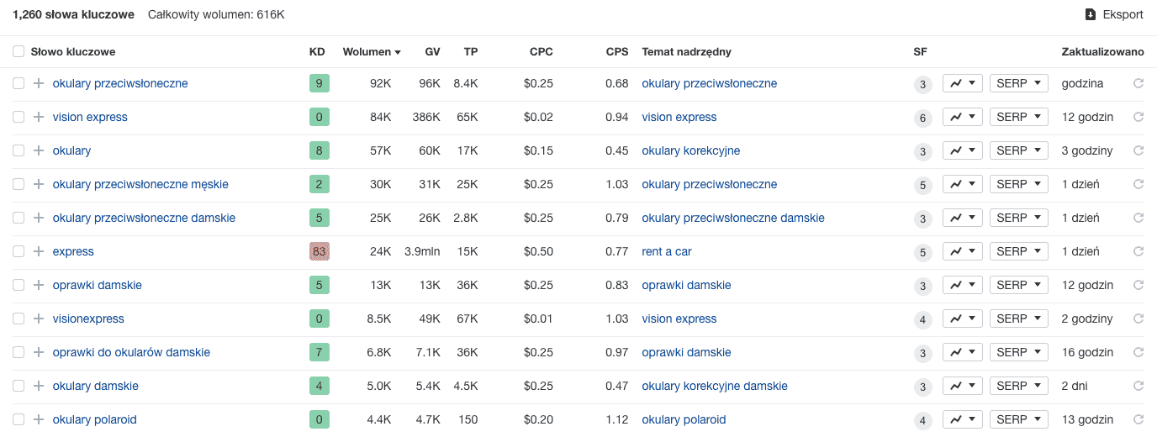The height and width of the screenshot is (437, 1157).
Task: Open SERP dropdown for "okulary polaroid"
Action: (x=1018, y=419)
